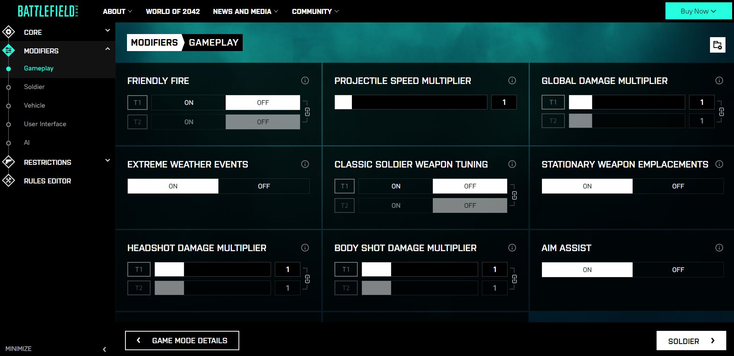
Task: Set Stationary Weapon Emplacements to ON
Action: (587, 186)
